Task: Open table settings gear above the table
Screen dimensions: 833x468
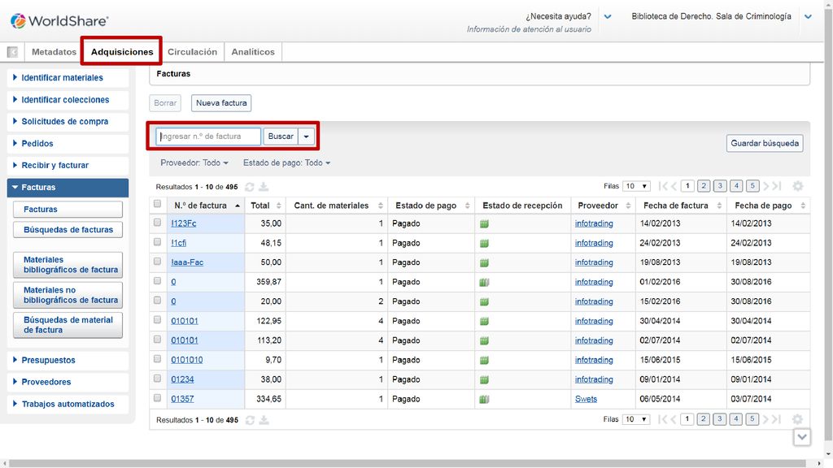Action: pyautogui.click(x=797, y=186)
